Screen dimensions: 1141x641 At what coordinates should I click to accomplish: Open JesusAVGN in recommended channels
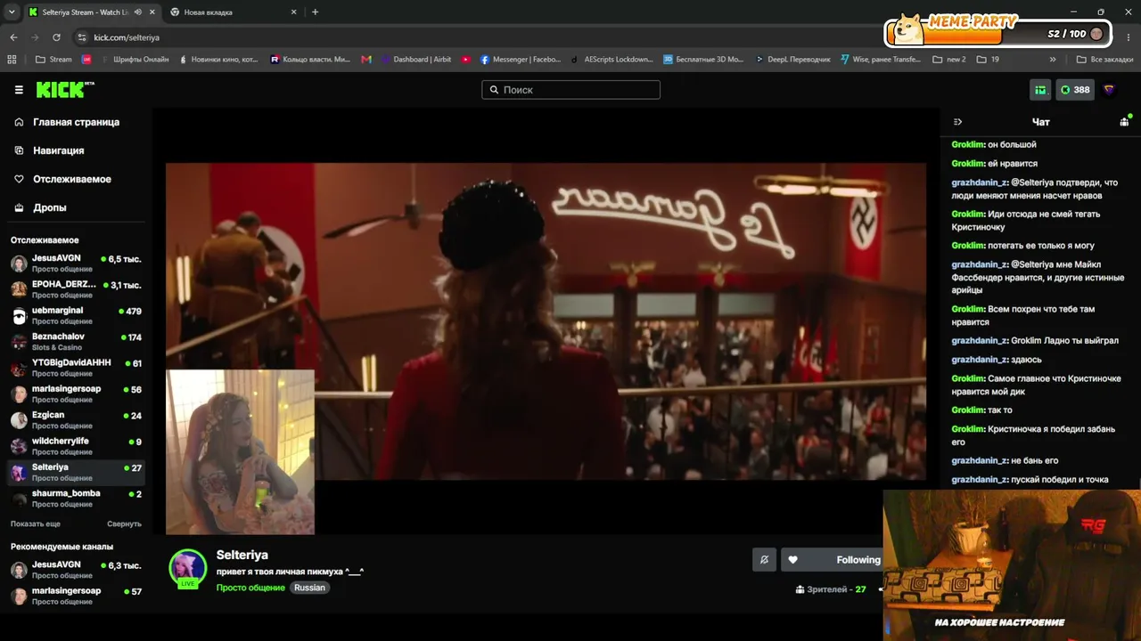(76, 570)
